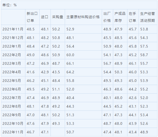158x137 pixels.
Task: Click the 单位：% label
Action: (10, 5)
